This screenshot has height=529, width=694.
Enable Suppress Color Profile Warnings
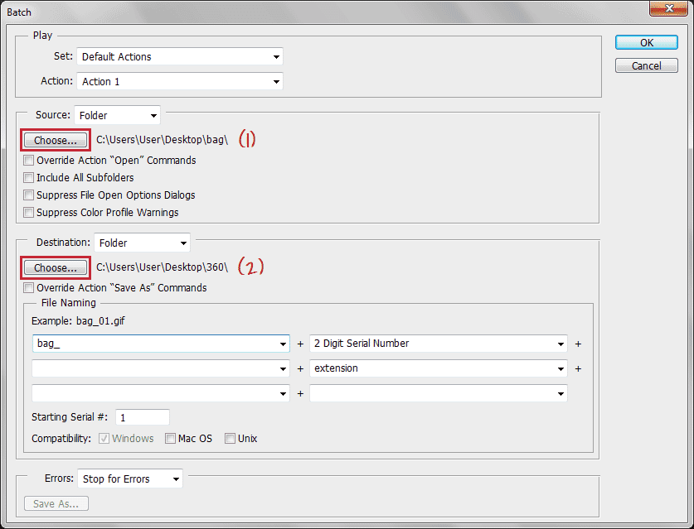pyautogui.click(x=29, y=213)
